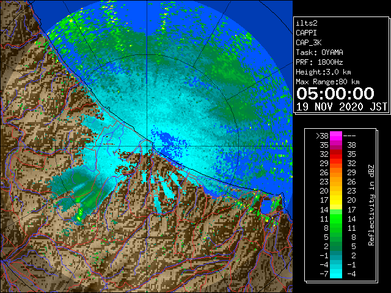Click the yellow-green echo cell southwest of the radar
Screen dimensions: 391x293
[x=80, y=215]
